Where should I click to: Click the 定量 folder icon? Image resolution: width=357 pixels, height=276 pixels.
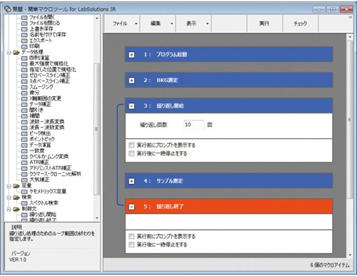(x=16, y=186)
